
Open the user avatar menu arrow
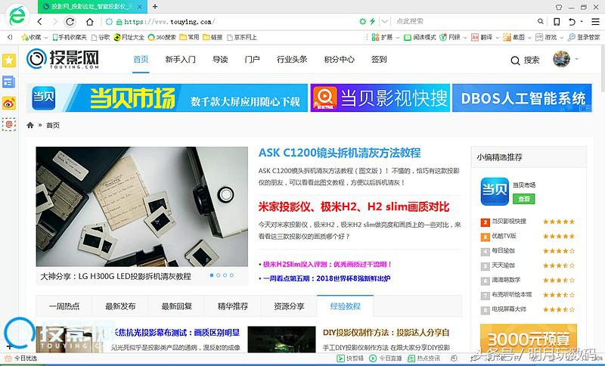(x=577, y=59)
